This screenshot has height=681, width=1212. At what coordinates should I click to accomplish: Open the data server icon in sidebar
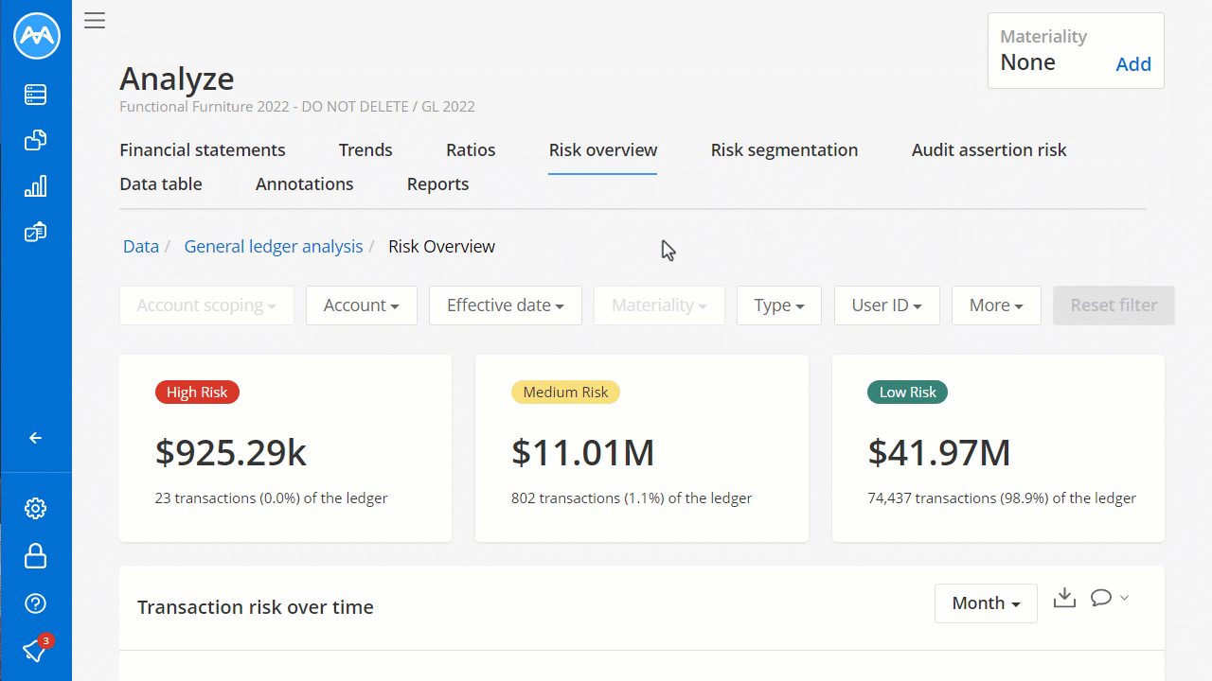(36, 95)
